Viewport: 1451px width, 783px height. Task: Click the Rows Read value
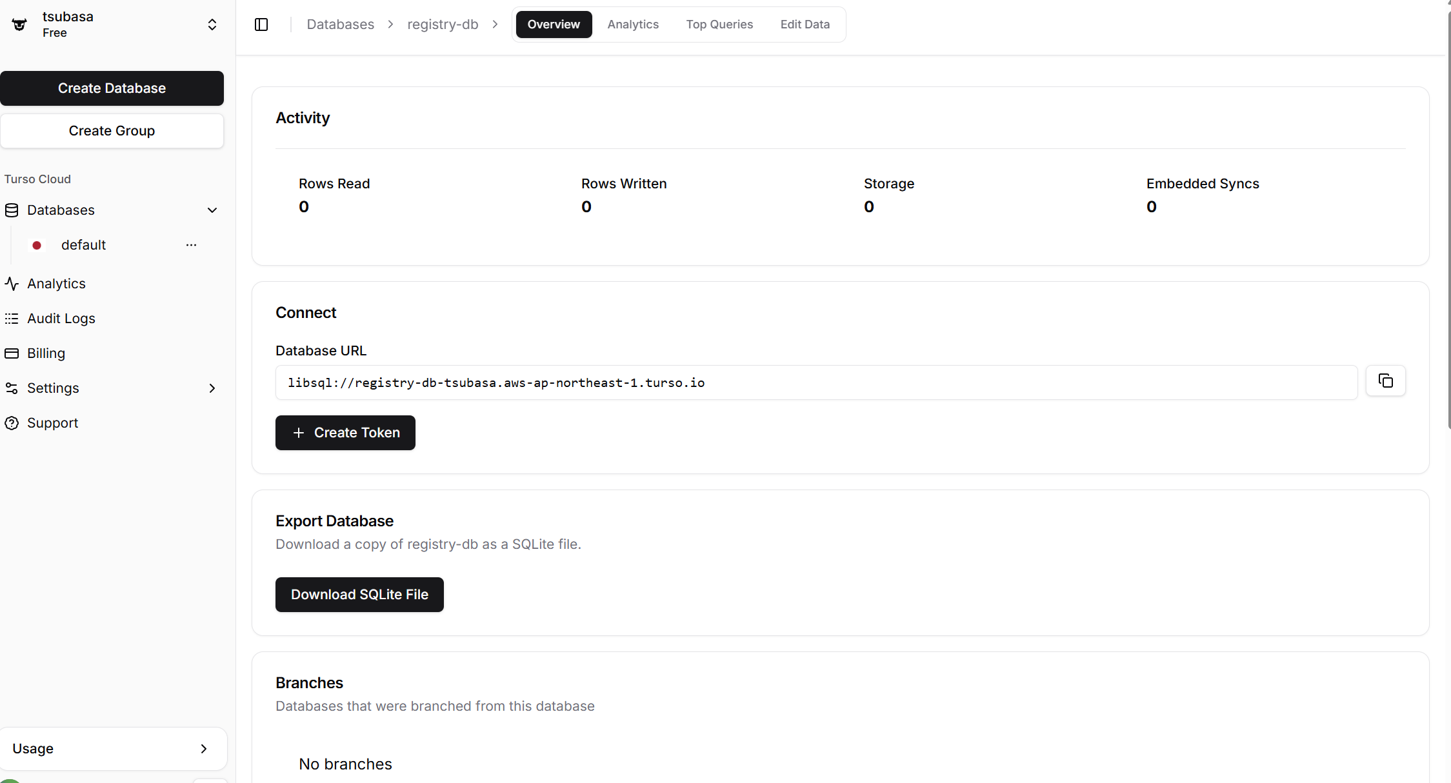304,207
